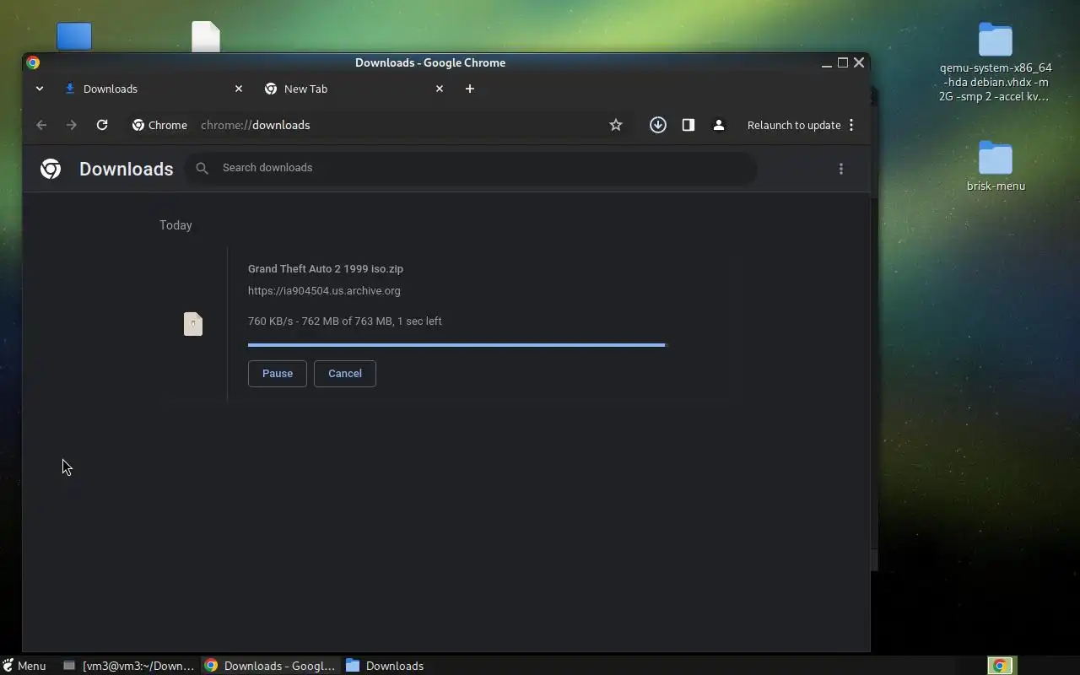Click the forward navigation arrow
This screenshot has height=675, width=1080.
click(x=72, y=125)
